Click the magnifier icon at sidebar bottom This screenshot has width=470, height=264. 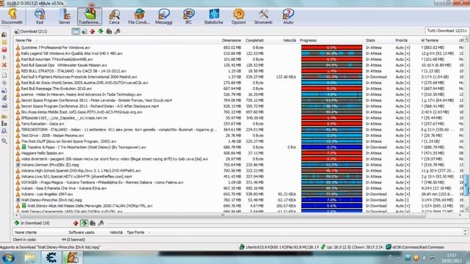point(4,141)
